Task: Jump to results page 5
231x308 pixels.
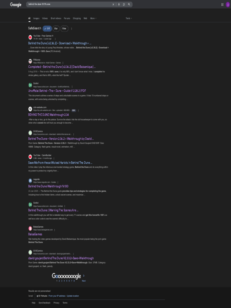Action: (x=66, y=281)
